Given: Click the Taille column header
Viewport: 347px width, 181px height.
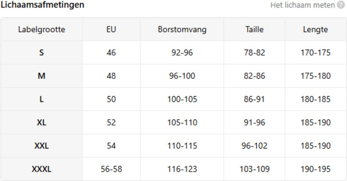Looking at the screenshot, I should pyautogui.click(x=254, y=30).
